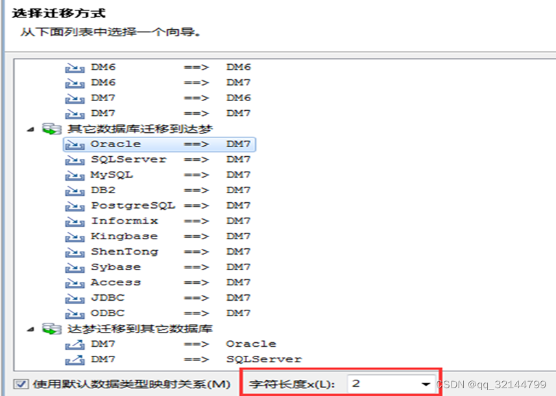This screenshot has height=396, width=556.
Task: Click the icon beside Kingbase ==> DM7
Action: point(75,237)
